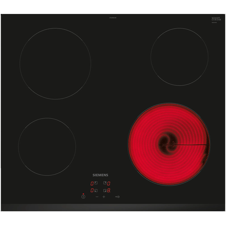Click the red power indicator light
The height and width of the screenshot is (226, 226).
83,194
